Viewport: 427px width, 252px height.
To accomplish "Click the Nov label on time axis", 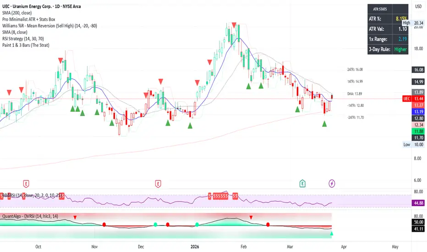I will point(94,247).
